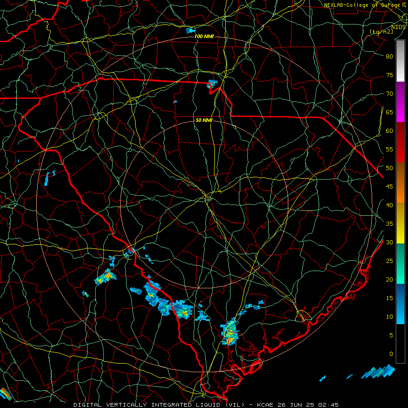This screenshot has width=408, height=408.
Task: Click the small echo cell above the 100 NMI label
Action: tap(190, 30)
